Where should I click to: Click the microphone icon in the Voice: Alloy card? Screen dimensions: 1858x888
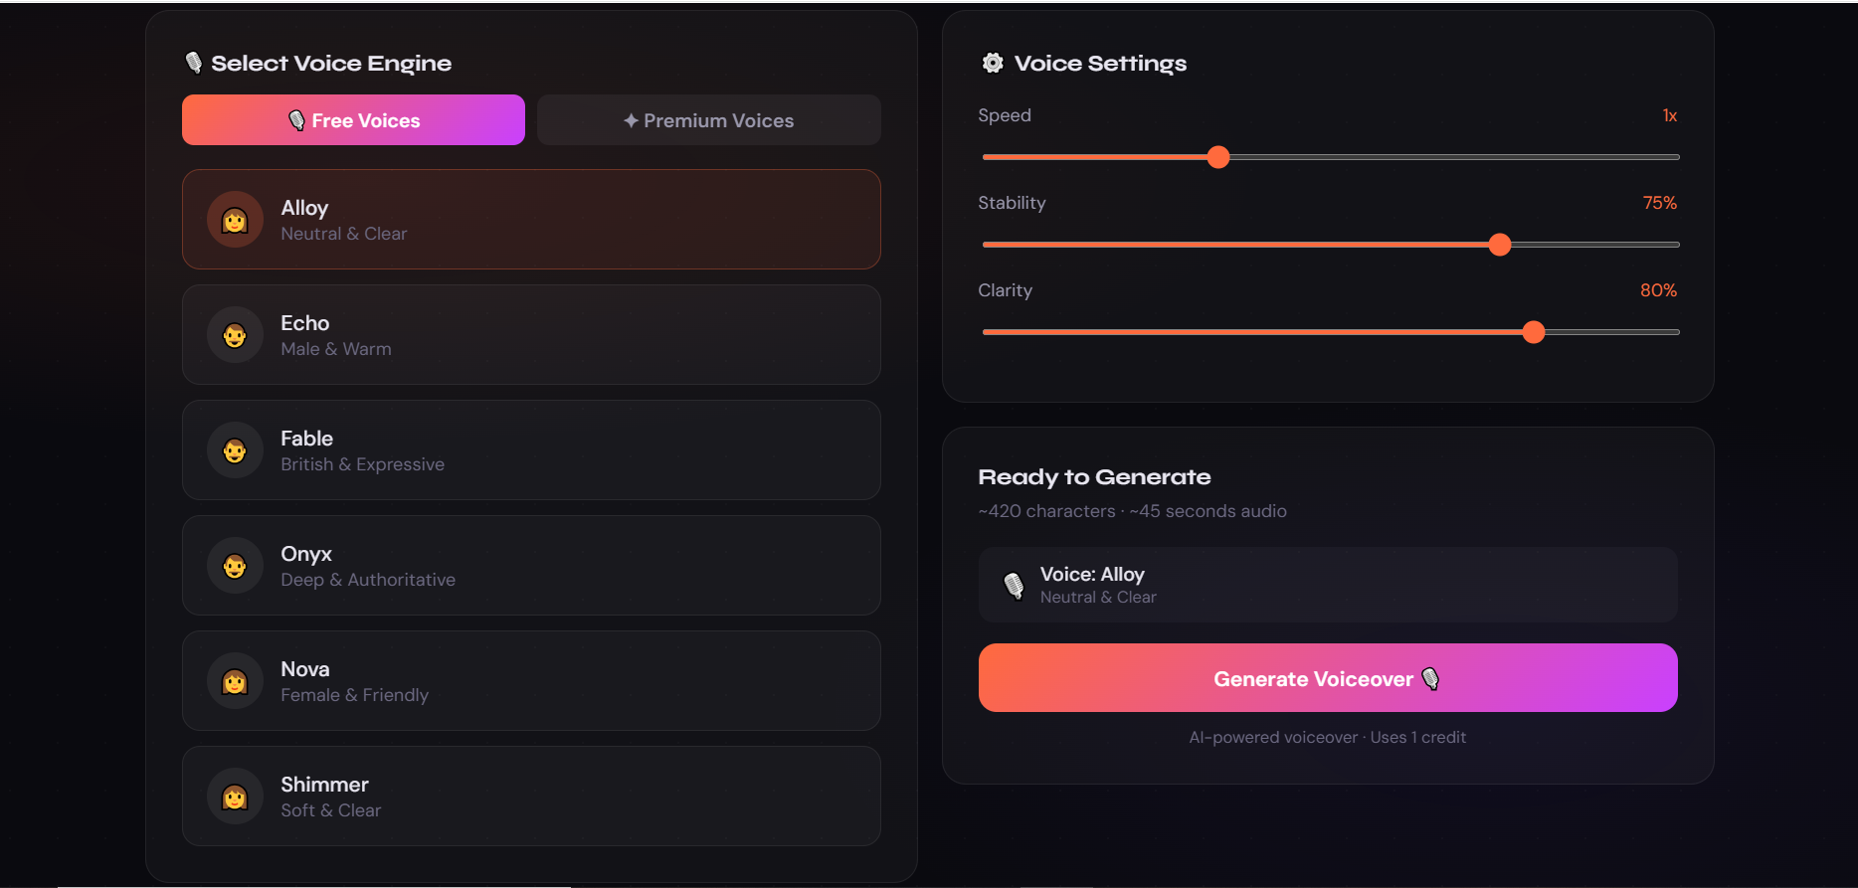coord(1015,585)
